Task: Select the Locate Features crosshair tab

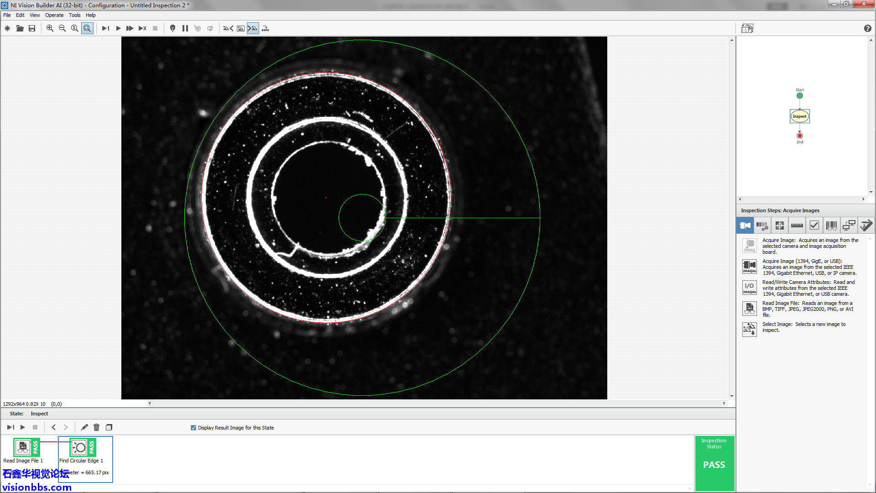Action: [779, 225]
